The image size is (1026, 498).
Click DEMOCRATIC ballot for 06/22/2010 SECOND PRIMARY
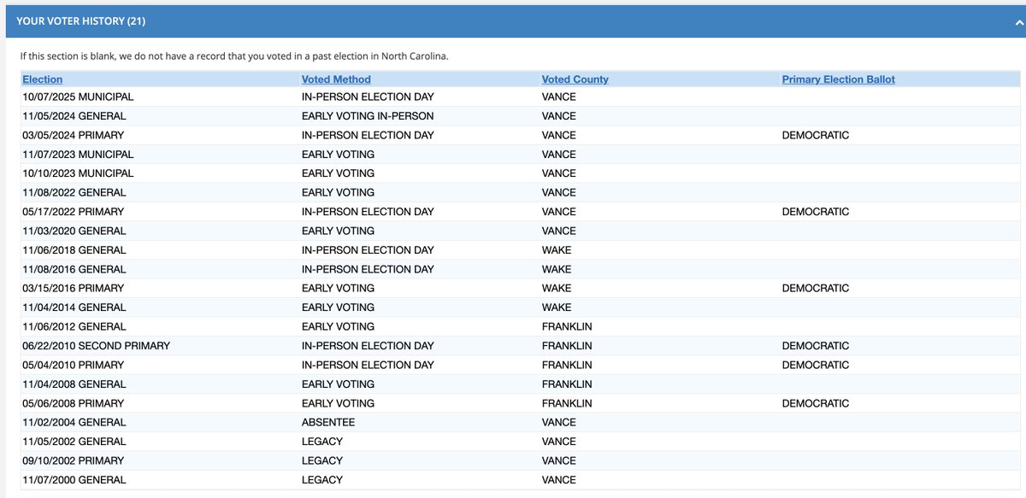pyautogui.click(x=816, y=346)
